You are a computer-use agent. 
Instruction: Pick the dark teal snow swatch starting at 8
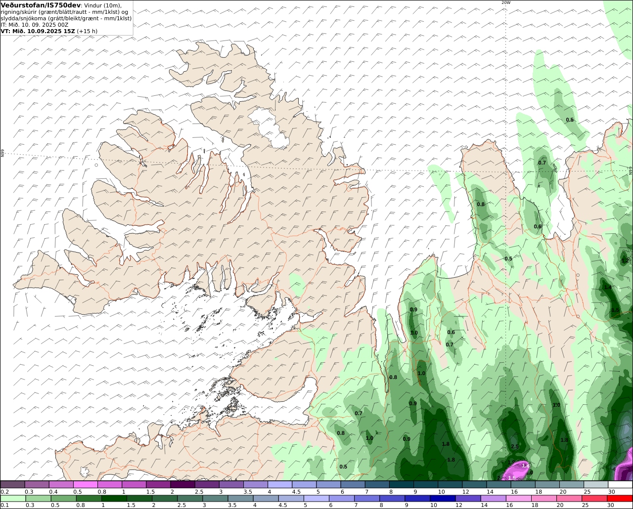401,484
